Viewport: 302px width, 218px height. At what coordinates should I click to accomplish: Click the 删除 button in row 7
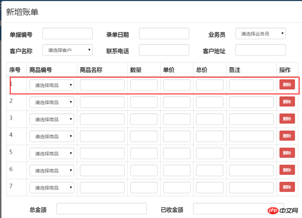287,187
